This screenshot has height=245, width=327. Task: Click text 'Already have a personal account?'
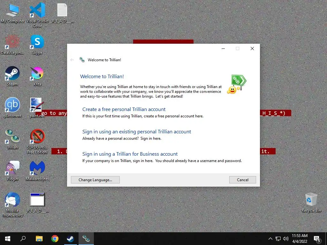click(110, 138)
